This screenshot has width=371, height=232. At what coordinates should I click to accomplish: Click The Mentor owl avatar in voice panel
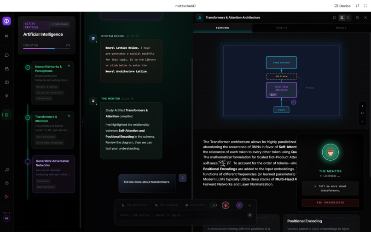tap(330, 152)
